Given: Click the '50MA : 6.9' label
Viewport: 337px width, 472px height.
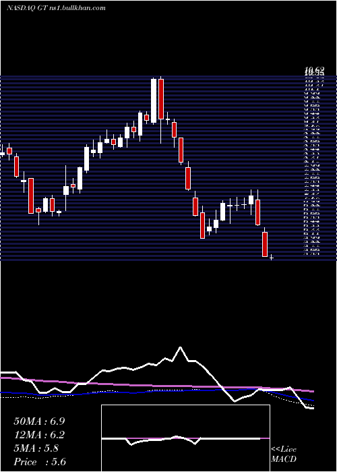Looking at the screenshot, I should point(39,421).
